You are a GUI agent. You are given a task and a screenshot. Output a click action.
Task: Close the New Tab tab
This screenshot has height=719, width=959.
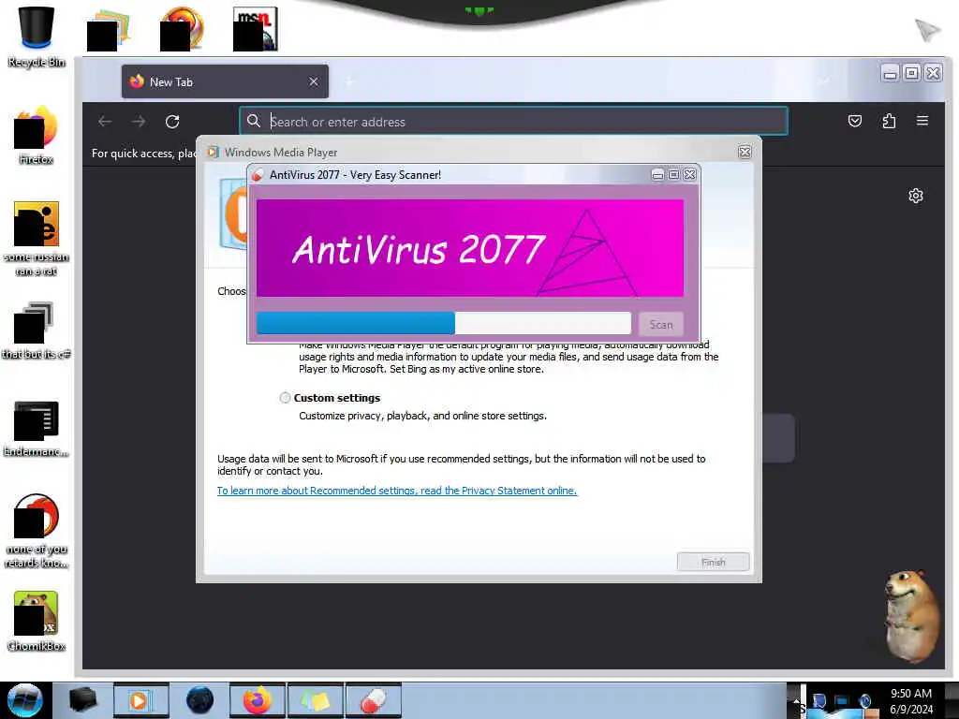[x=314, y=81]
